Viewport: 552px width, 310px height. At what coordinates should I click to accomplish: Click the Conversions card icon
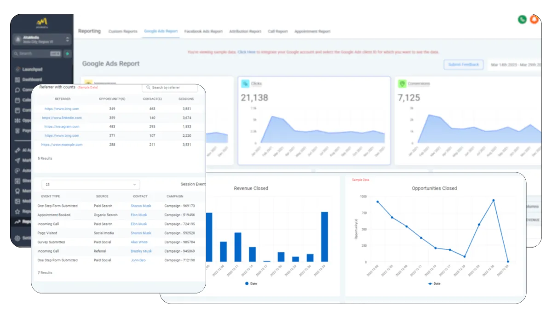tap(402, 84)
